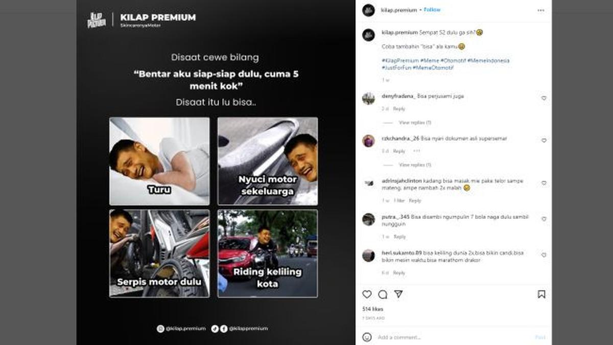Follow the kilap.premium account
Viewport: 613px width, 345px height.
432,10
